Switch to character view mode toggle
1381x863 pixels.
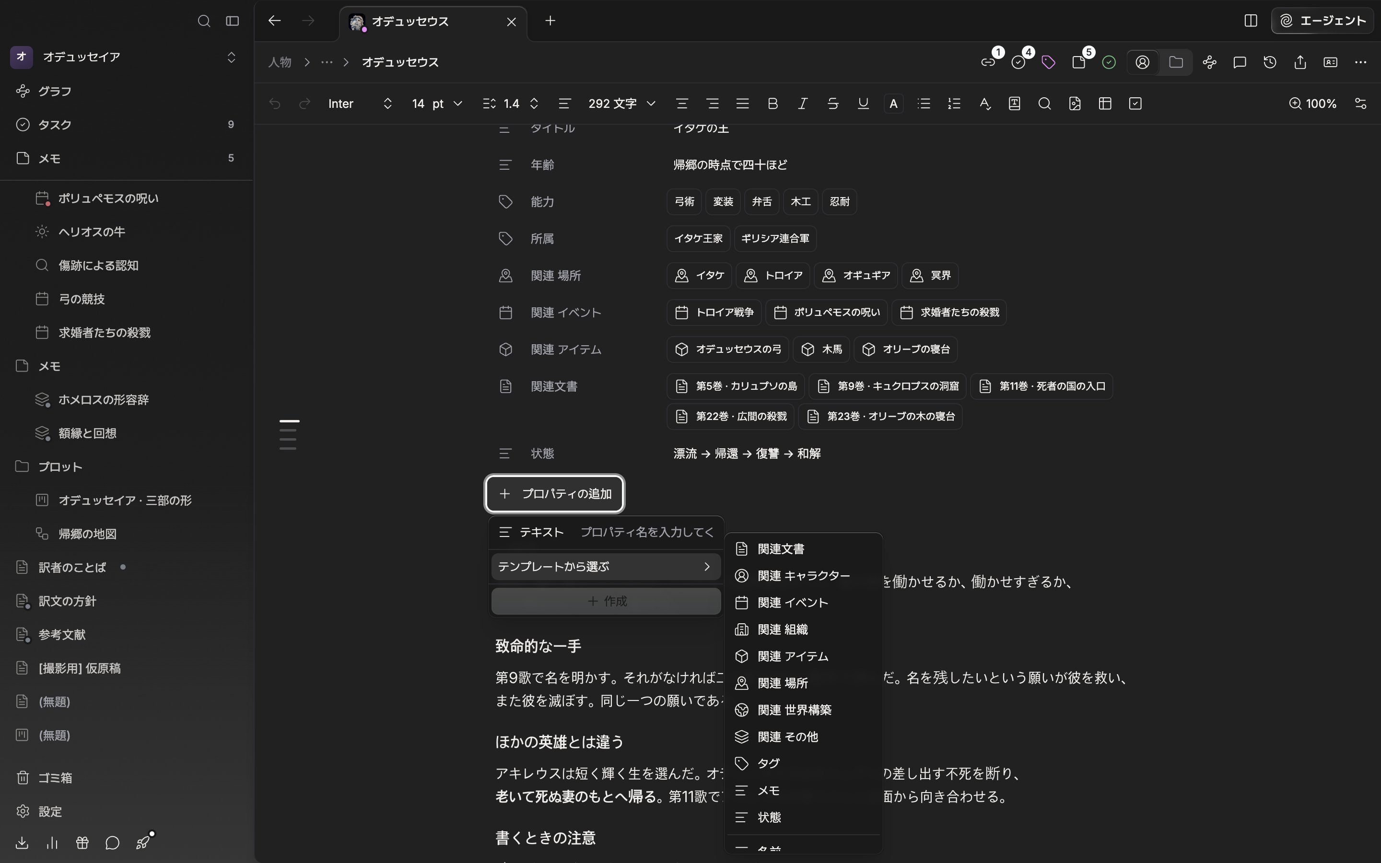click(1143, 62)
